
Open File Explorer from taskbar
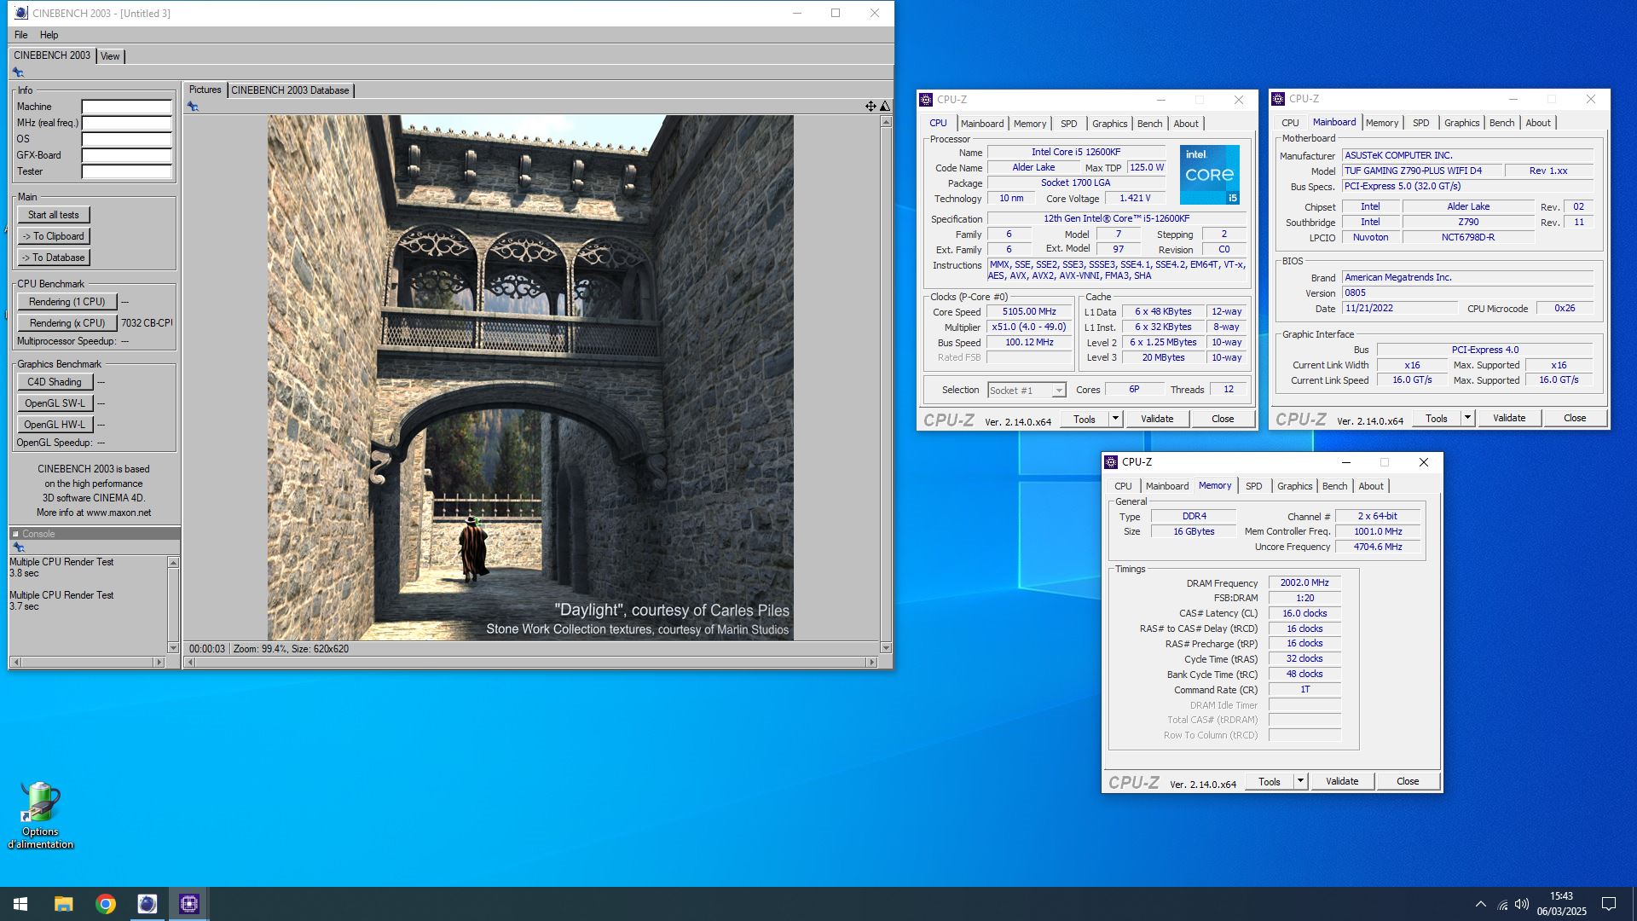coord(64,904)
